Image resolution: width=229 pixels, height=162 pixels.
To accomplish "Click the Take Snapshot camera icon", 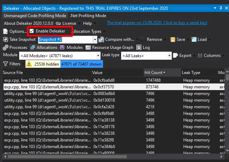I will 6,39.
